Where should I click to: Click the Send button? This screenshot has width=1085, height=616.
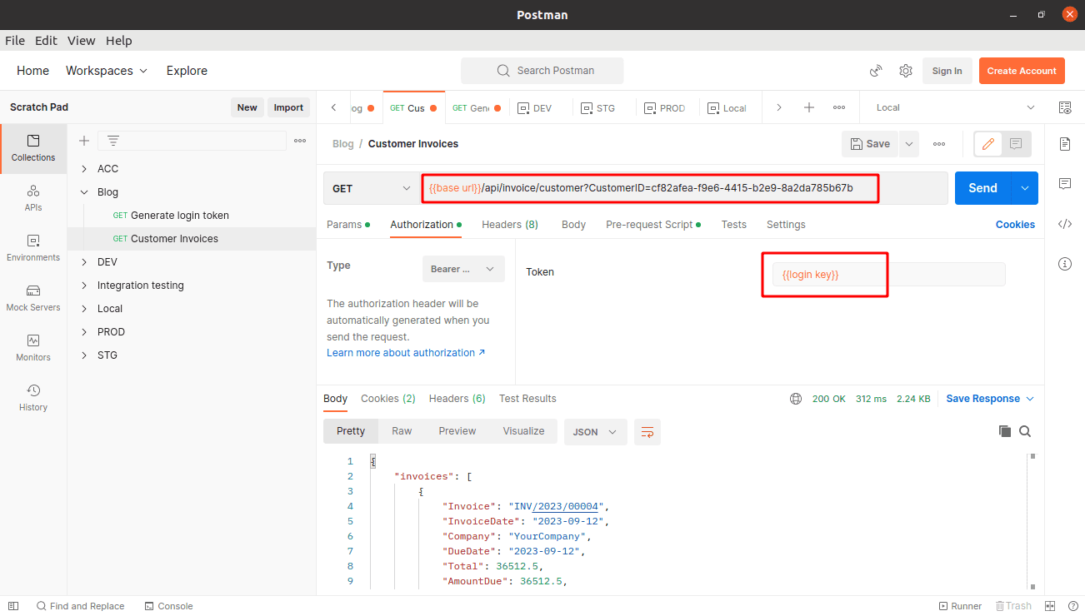pyautogui.click(x=982, y=188)
